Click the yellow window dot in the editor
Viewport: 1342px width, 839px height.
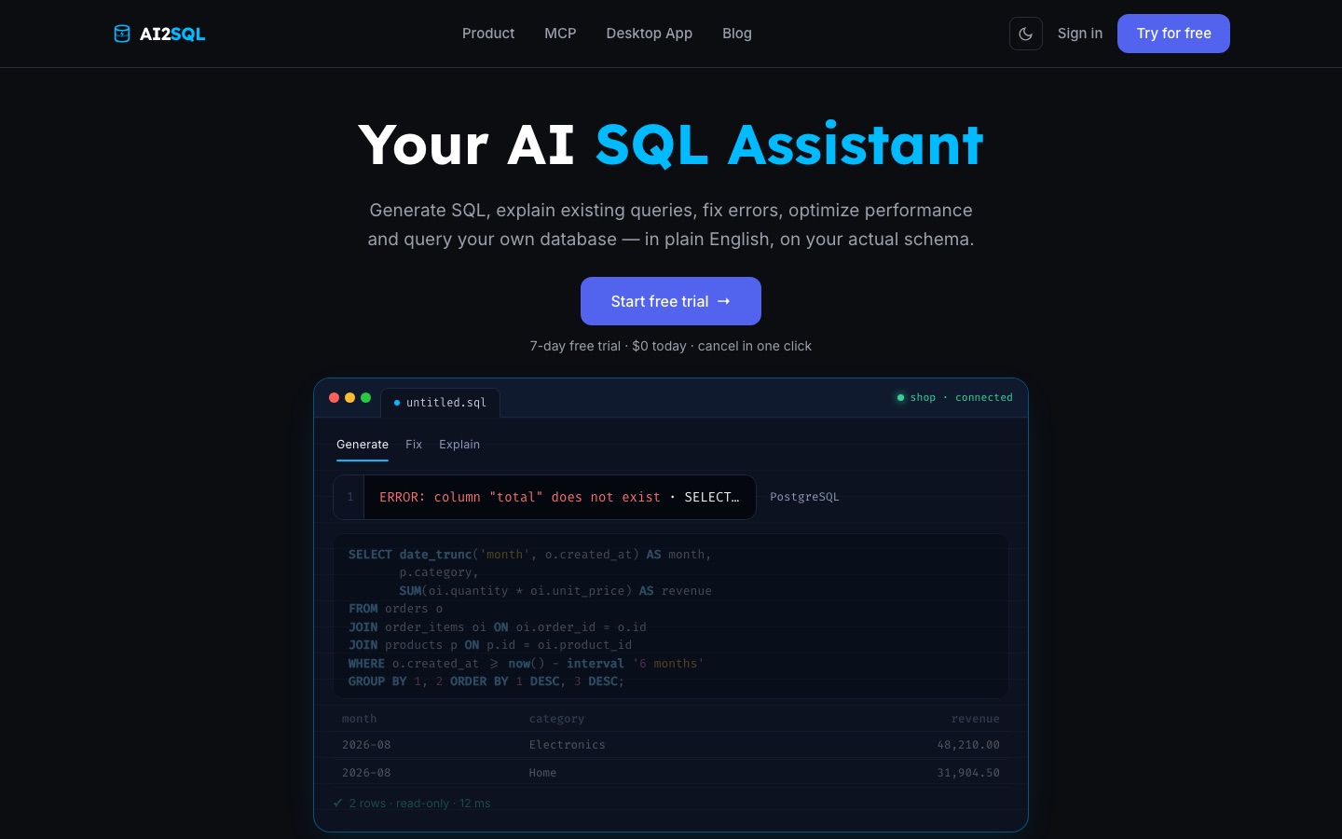(349, 397)
